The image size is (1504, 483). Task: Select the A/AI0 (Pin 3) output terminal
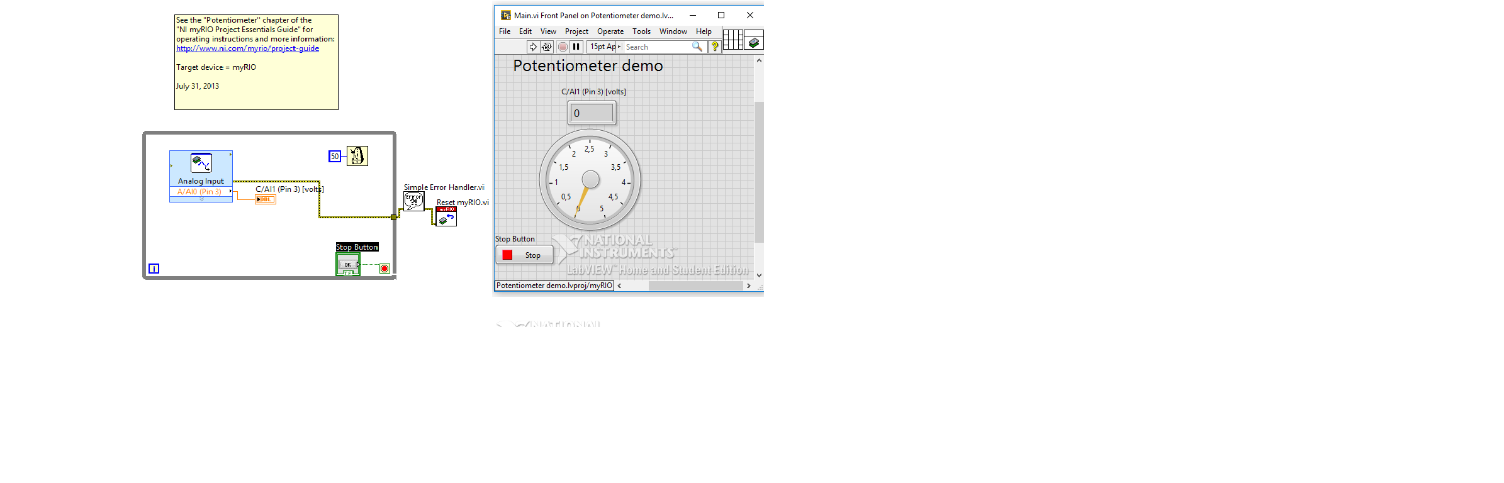click(x=201, y=192)
